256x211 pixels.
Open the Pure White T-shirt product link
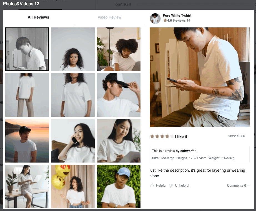click(177, 16)
